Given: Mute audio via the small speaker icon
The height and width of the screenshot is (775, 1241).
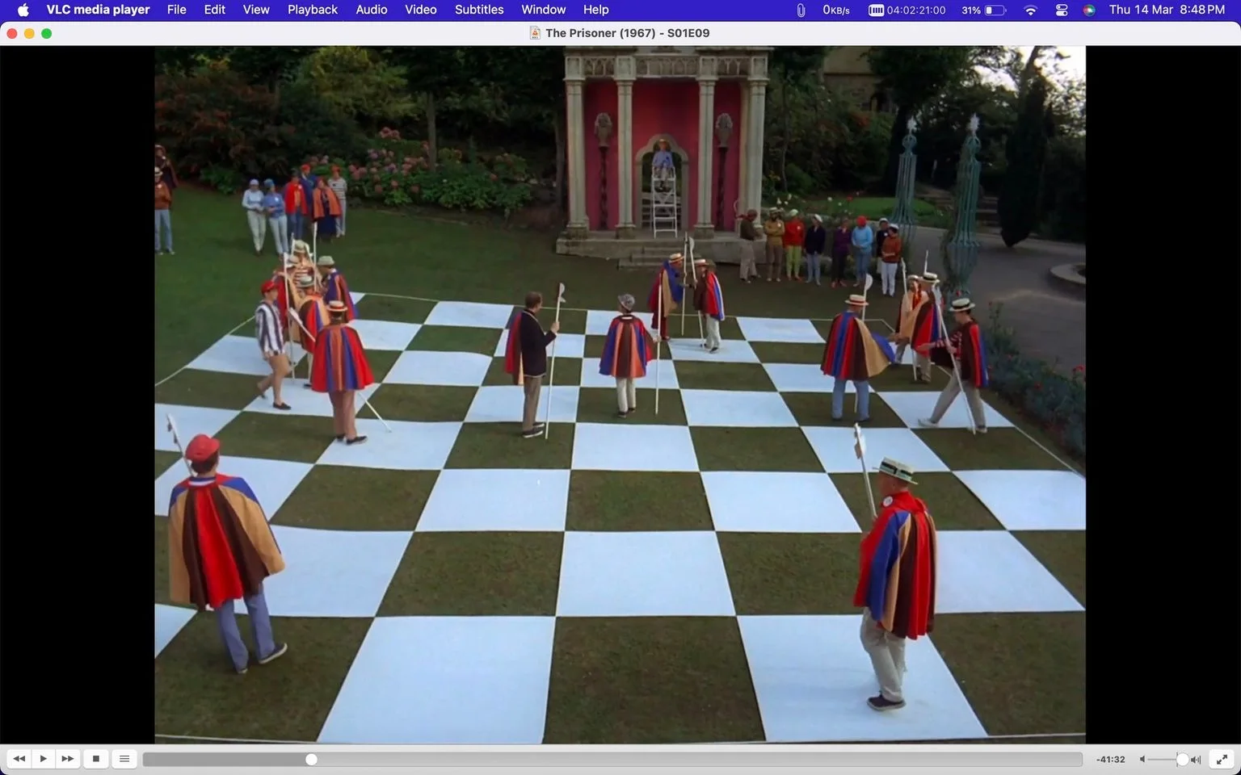Looking at the screenshot, I should click(x=1142, y=760).
